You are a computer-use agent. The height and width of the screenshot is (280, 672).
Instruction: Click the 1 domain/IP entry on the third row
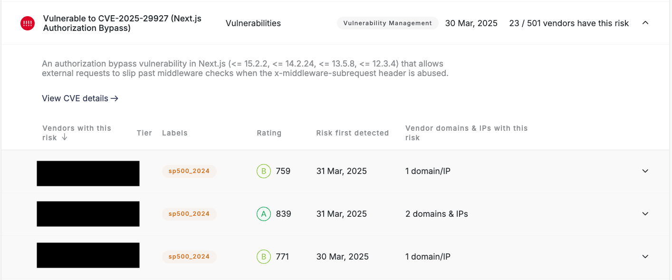428,256
